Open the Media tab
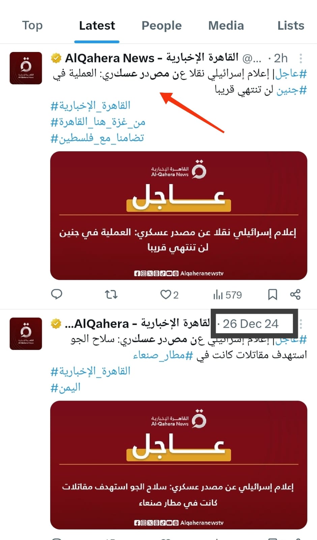 pos(226,26)
